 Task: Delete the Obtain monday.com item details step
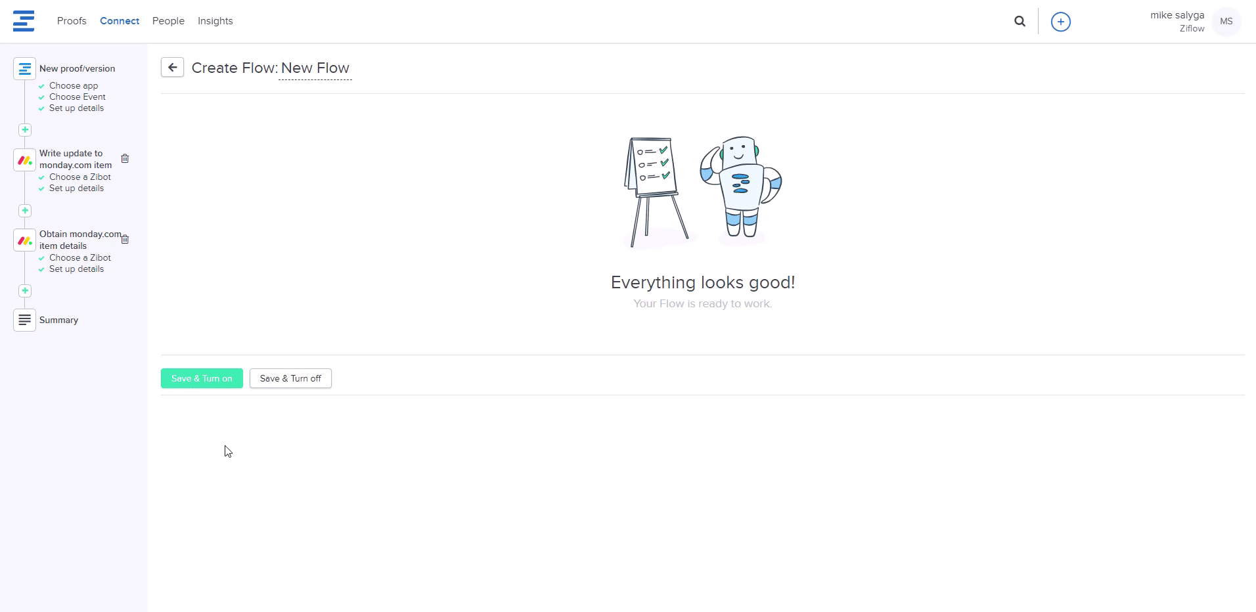click(125, 239)
